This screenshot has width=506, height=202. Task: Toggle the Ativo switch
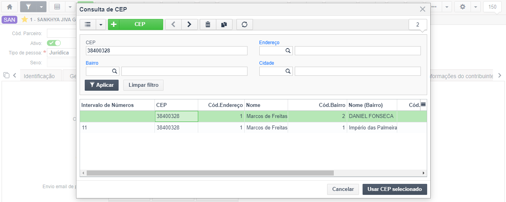click(54, 43)
